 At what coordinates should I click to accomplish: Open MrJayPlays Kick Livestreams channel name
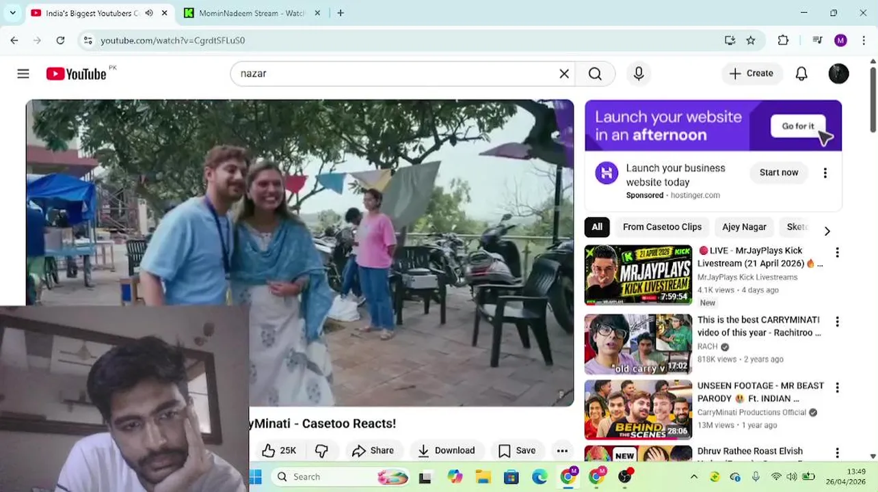pyautogui.click(x=747, y=277)
